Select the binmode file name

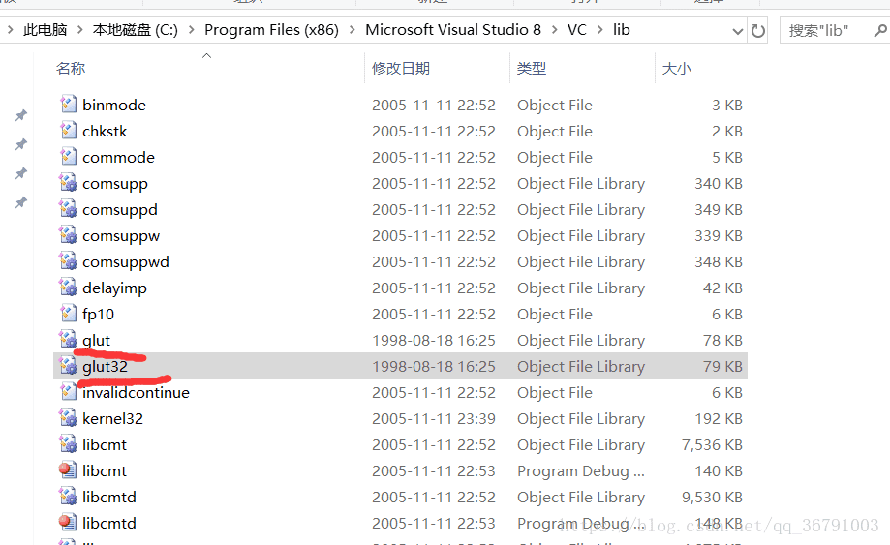[x=114, y=105]
